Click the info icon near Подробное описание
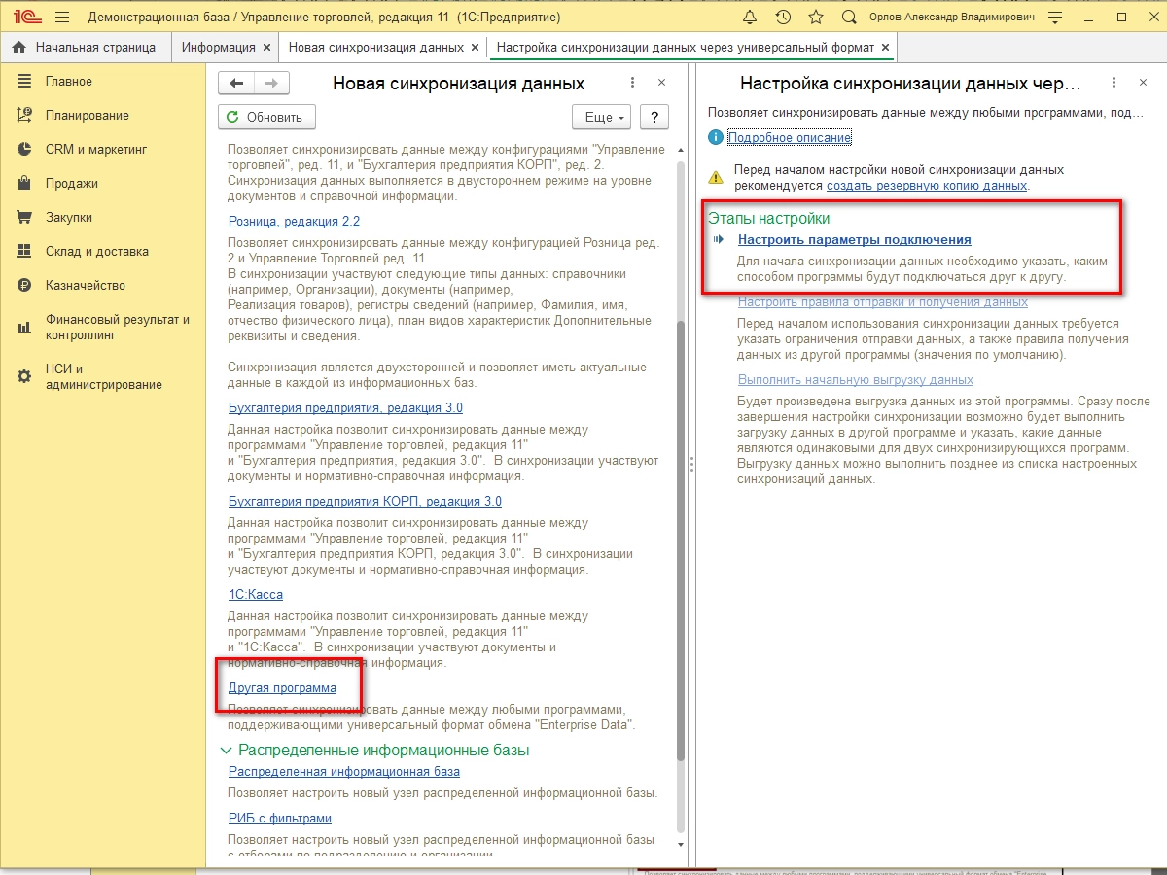The width and height of the screenshot is (1167, 875). click(716, 138)
